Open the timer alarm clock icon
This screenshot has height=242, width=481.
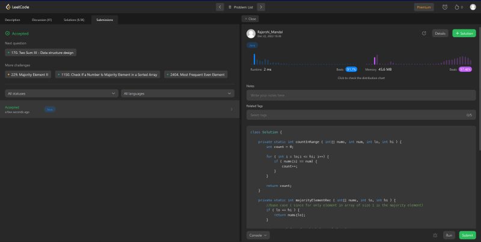[x=444, y=7]
